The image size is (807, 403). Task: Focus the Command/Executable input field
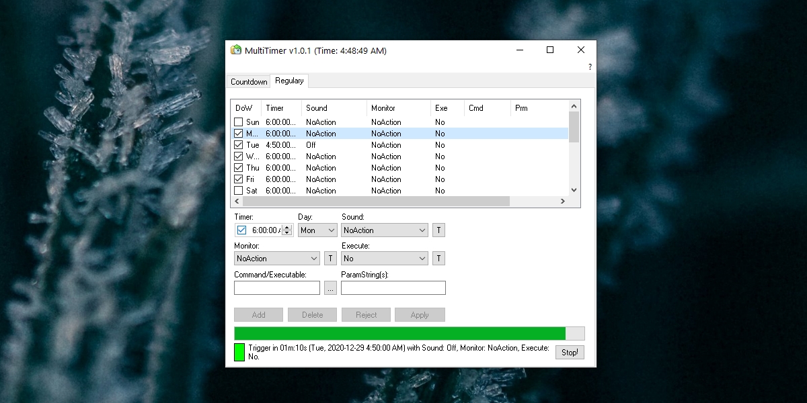pyautogui.click(x=277, y=288)
